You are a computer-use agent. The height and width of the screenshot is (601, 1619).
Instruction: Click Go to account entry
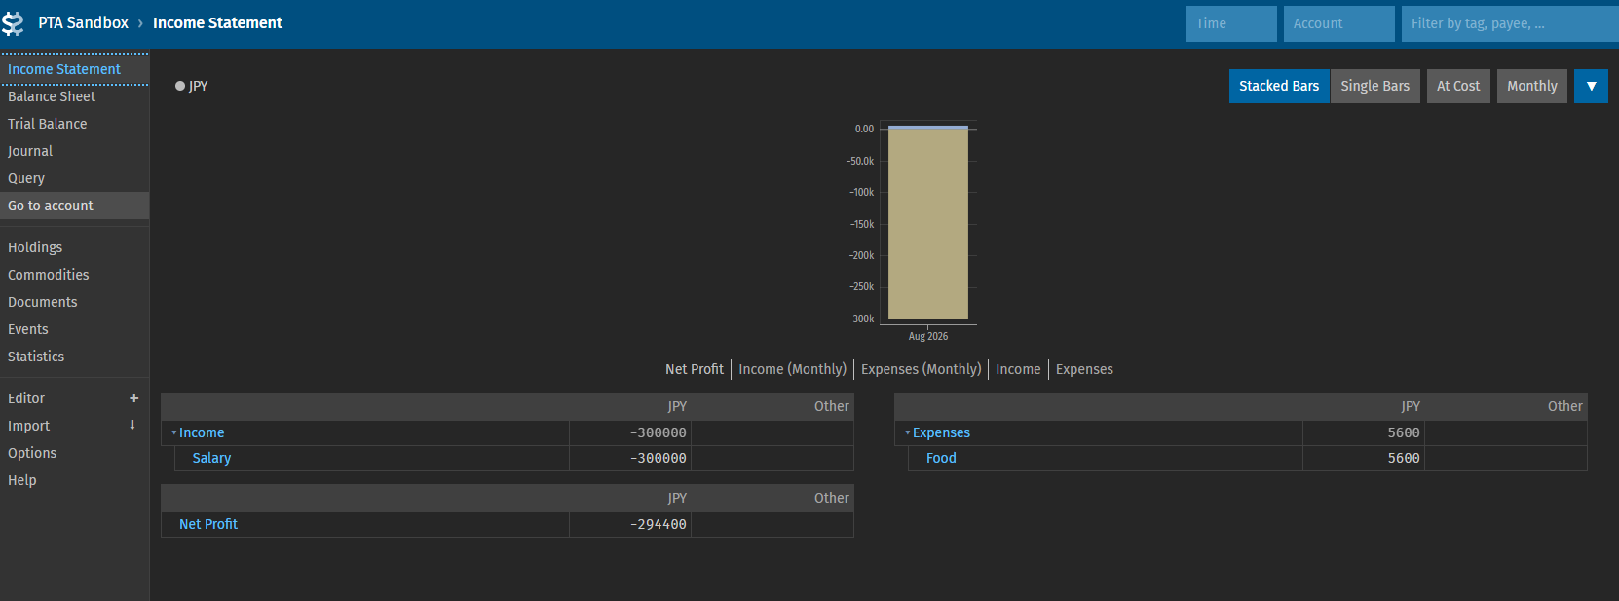[74, 206]
